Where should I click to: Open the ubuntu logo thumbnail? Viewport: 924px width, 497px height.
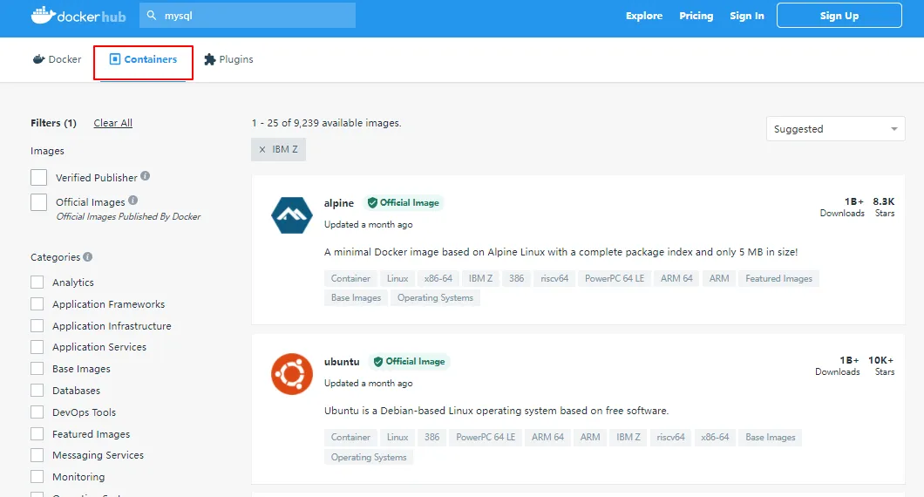pos(292,374)
